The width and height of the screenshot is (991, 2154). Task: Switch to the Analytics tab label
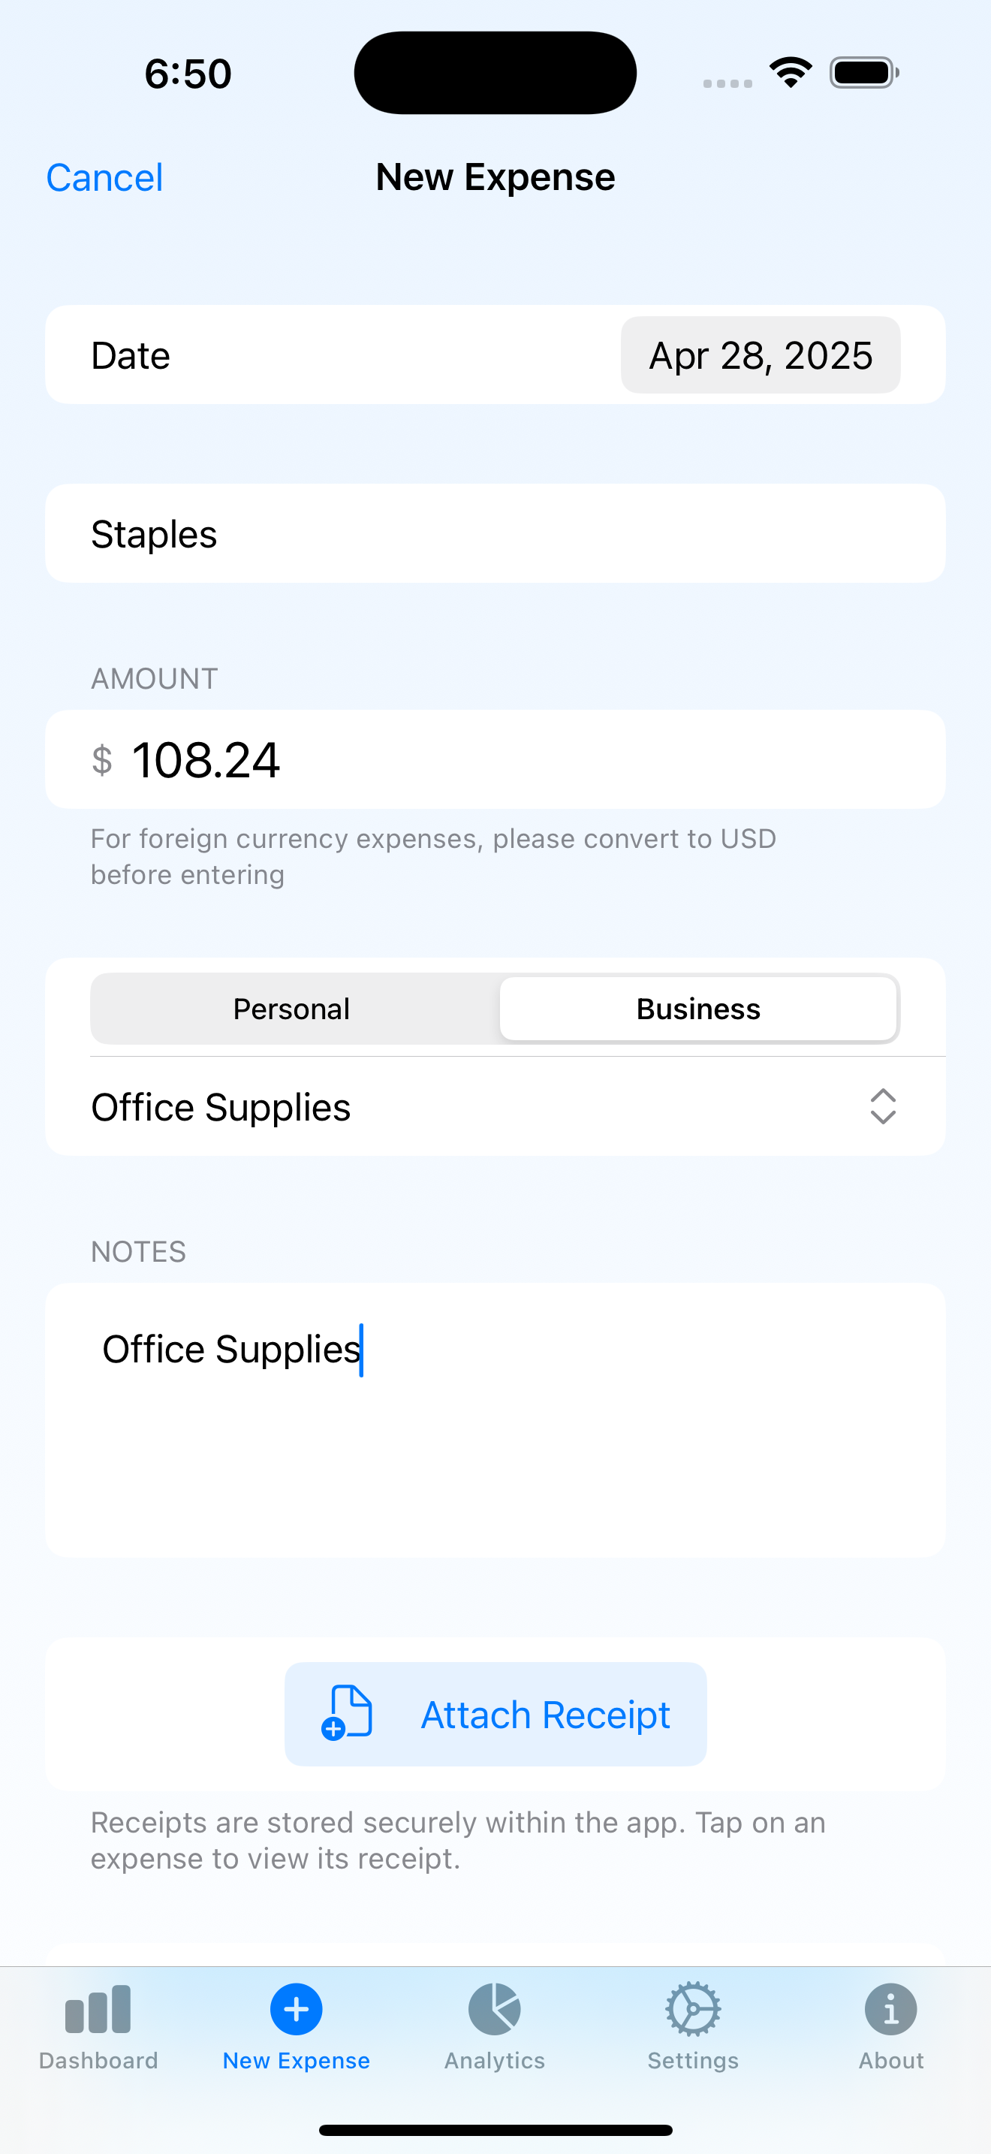click(495, 2060)
